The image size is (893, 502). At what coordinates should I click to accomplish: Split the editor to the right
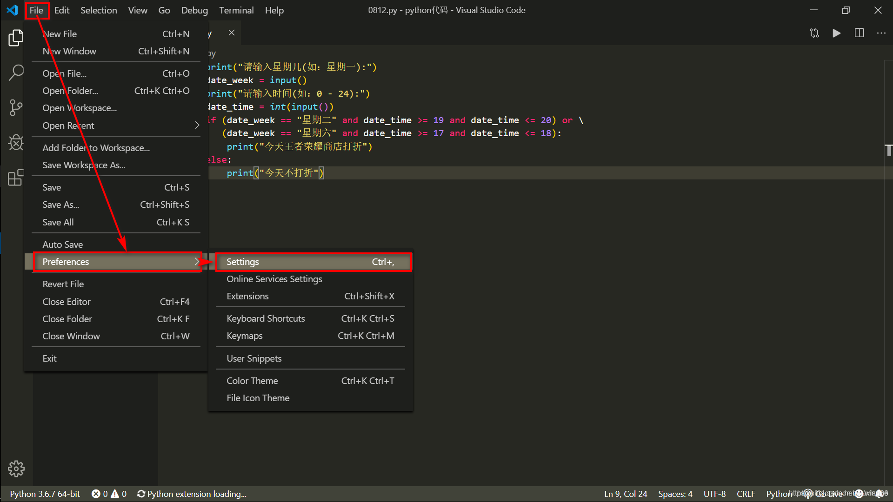pyautogui.click(x=859, y=33)
